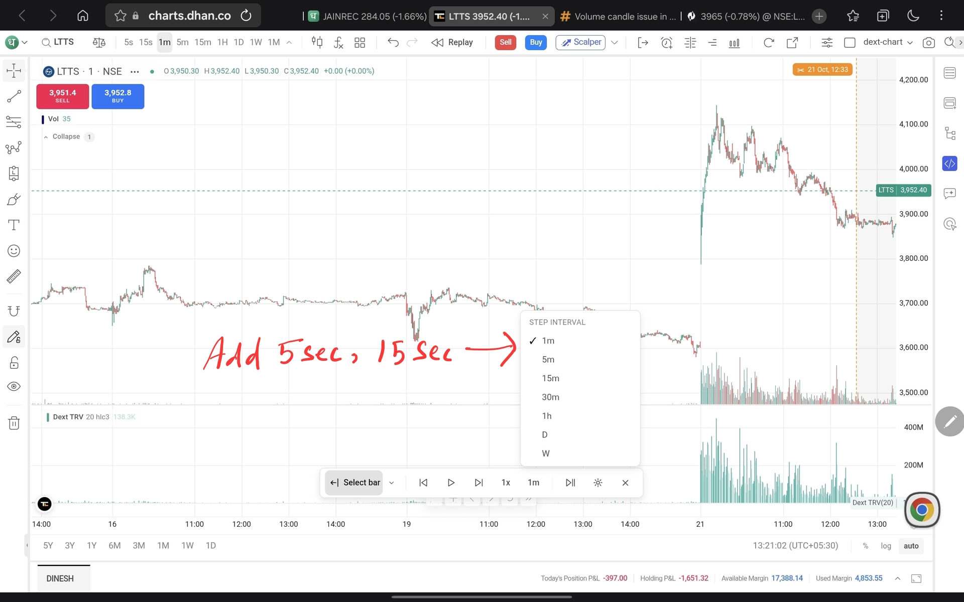Choose 15m step interval
This screenshot has width=964, height=602.
point(580,378)
